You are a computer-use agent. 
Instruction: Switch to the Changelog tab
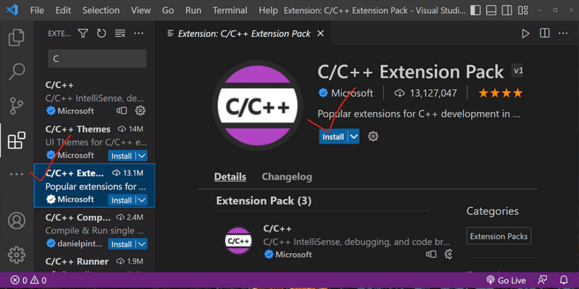(x=287, y=177)
